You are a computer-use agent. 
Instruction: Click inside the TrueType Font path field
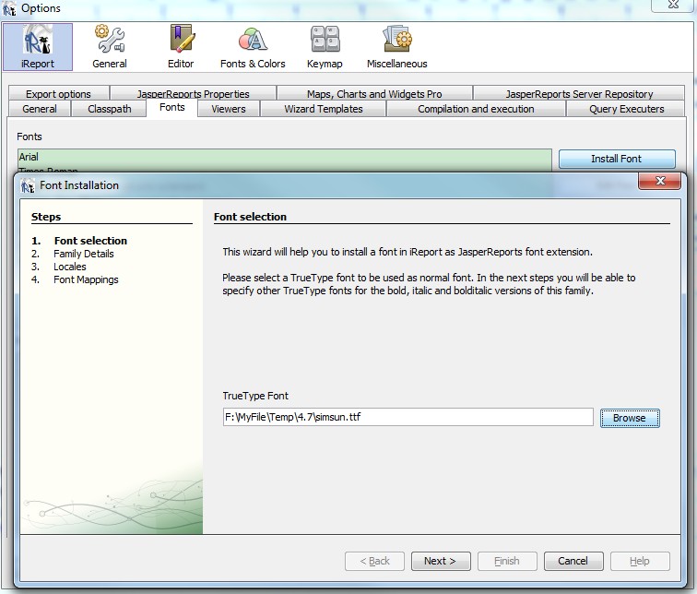point(408,417)
